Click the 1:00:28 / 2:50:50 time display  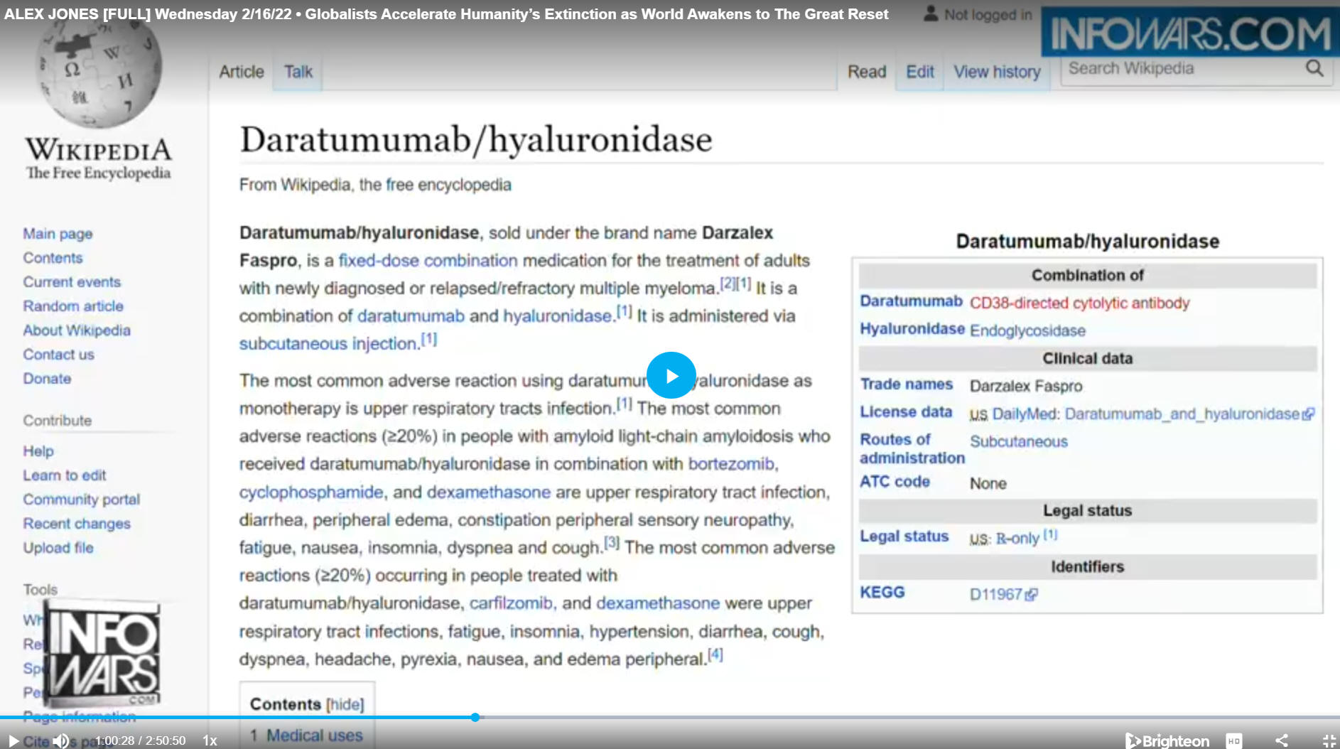coord(141,740)
